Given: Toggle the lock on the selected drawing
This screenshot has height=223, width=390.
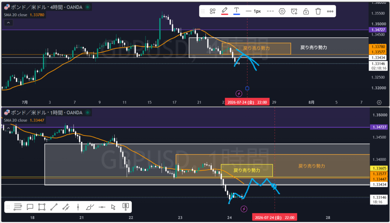Looking at the screenshot, I should click(x=306, y=11).
